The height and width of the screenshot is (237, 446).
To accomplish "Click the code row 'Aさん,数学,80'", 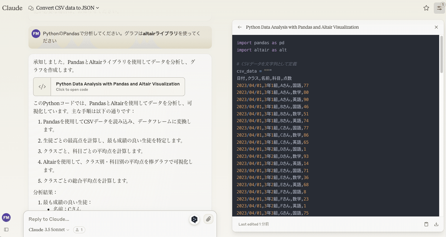I will coord(273,92).
